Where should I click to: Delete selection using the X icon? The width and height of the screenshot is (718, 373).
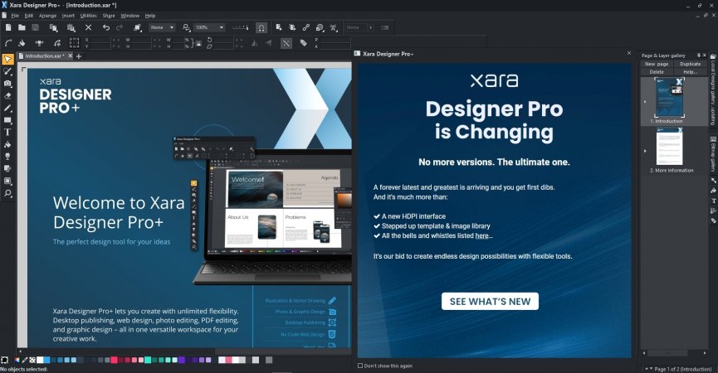click(x=88, y=27)
